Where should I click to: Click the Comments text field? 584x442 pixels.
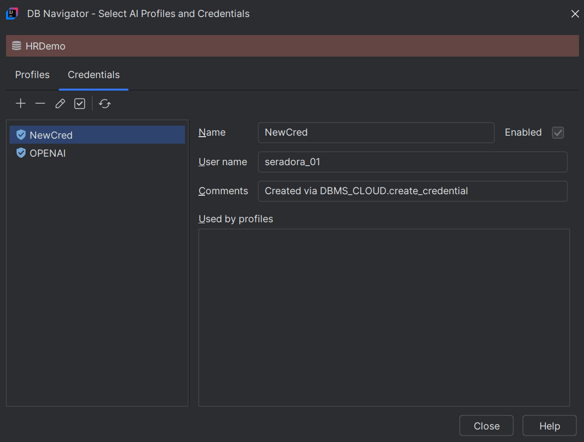pos(412,191)
